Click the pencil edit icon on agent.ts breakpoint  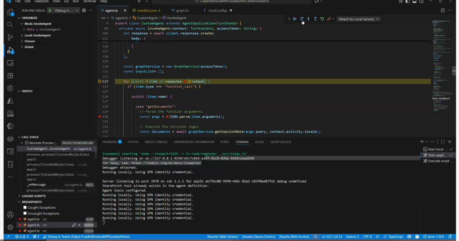(74, 225)
